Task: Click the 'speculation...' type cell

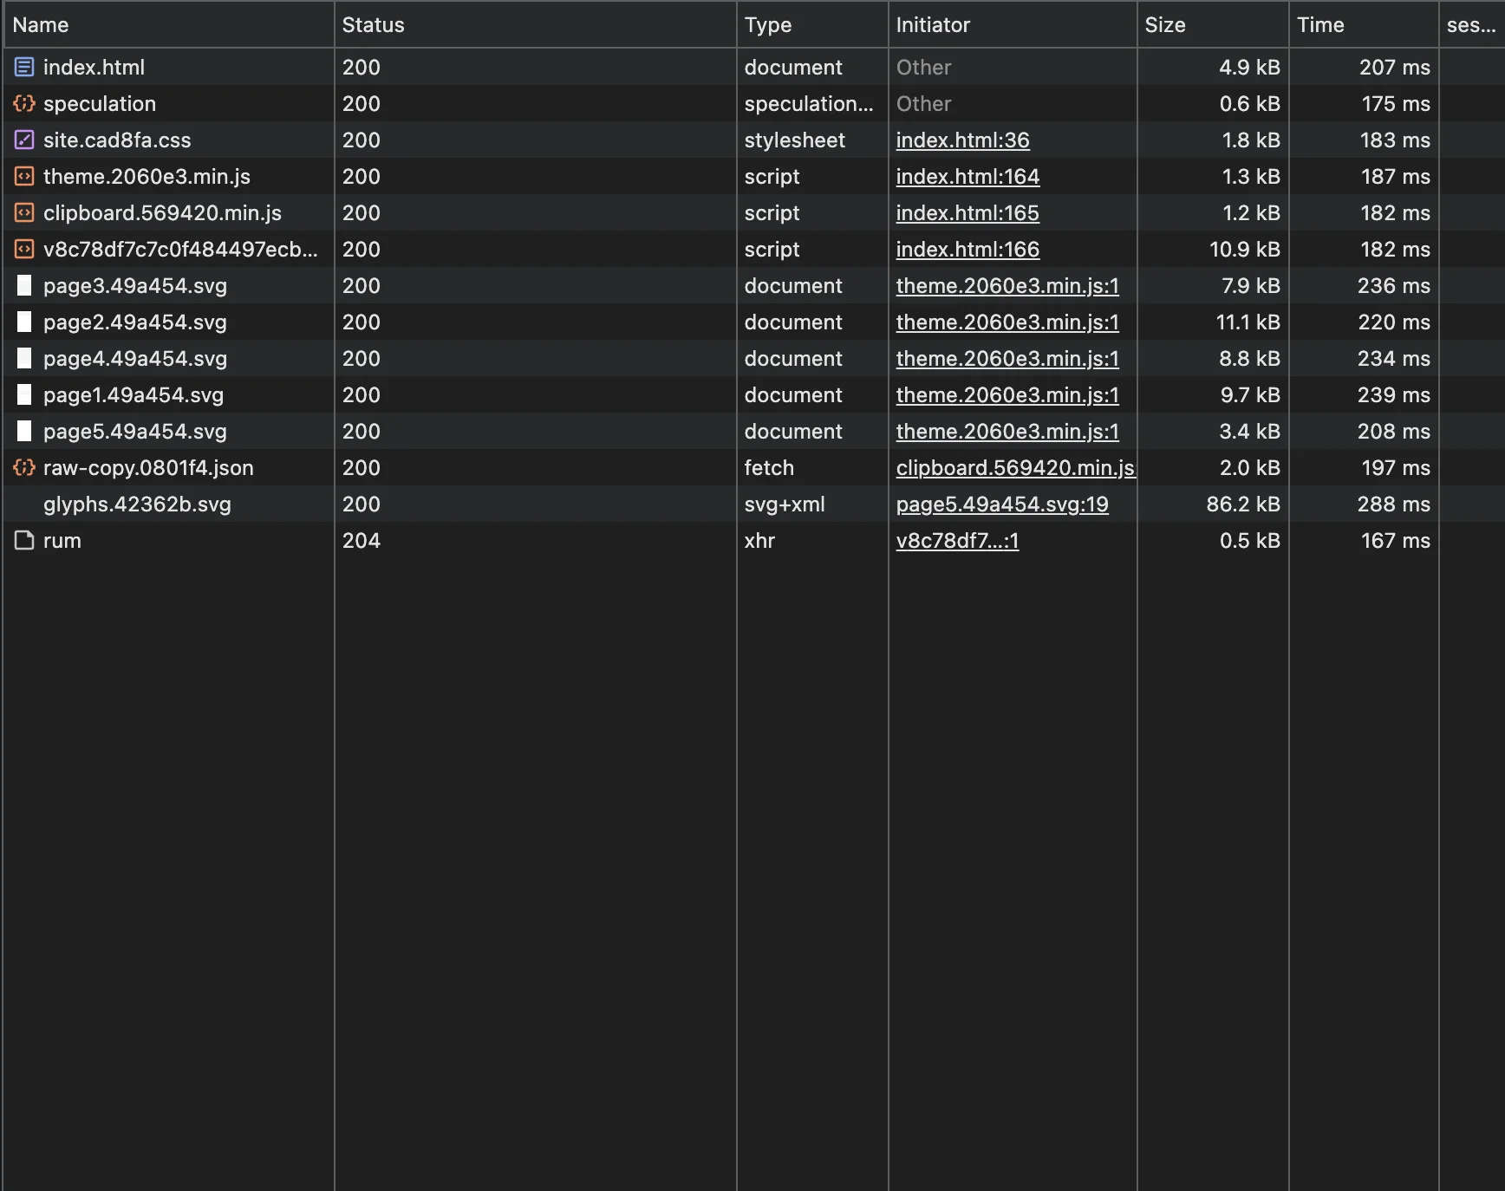Action: pyautogui.click(x=809, y=103)
